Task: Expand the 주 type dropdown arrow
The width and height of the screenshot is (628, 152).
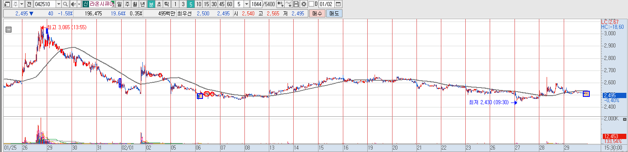Action: pos(21,4)
